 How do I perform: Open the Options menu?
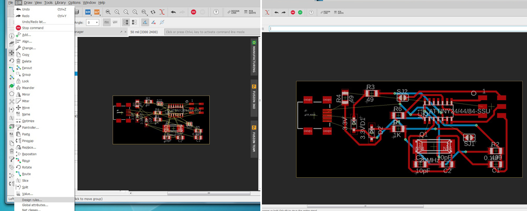coord(74,2)
